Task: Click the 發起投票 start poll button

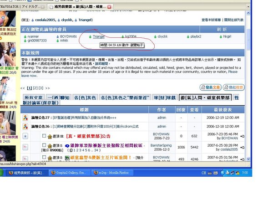Action: pyautogui.click(x=233, y=87)
